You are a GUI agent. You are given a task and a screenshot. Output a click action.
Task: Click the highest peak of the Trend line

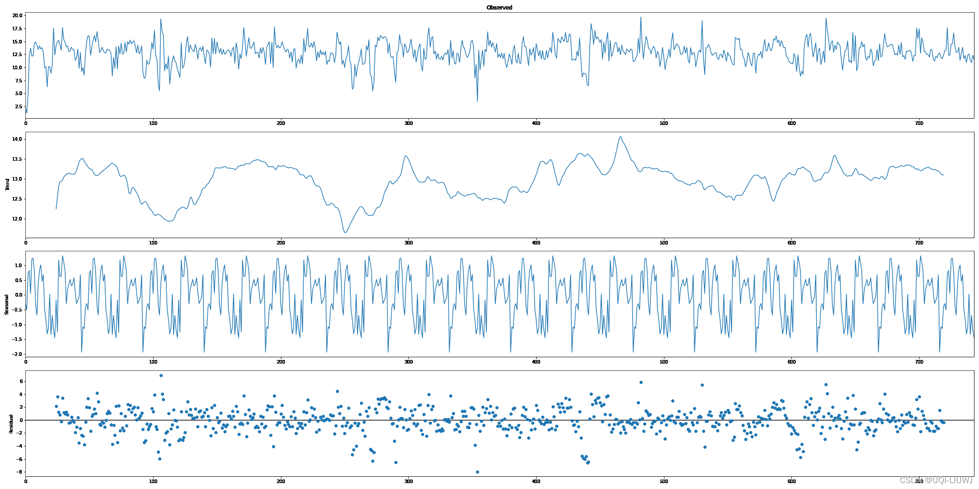pos(620,137)
